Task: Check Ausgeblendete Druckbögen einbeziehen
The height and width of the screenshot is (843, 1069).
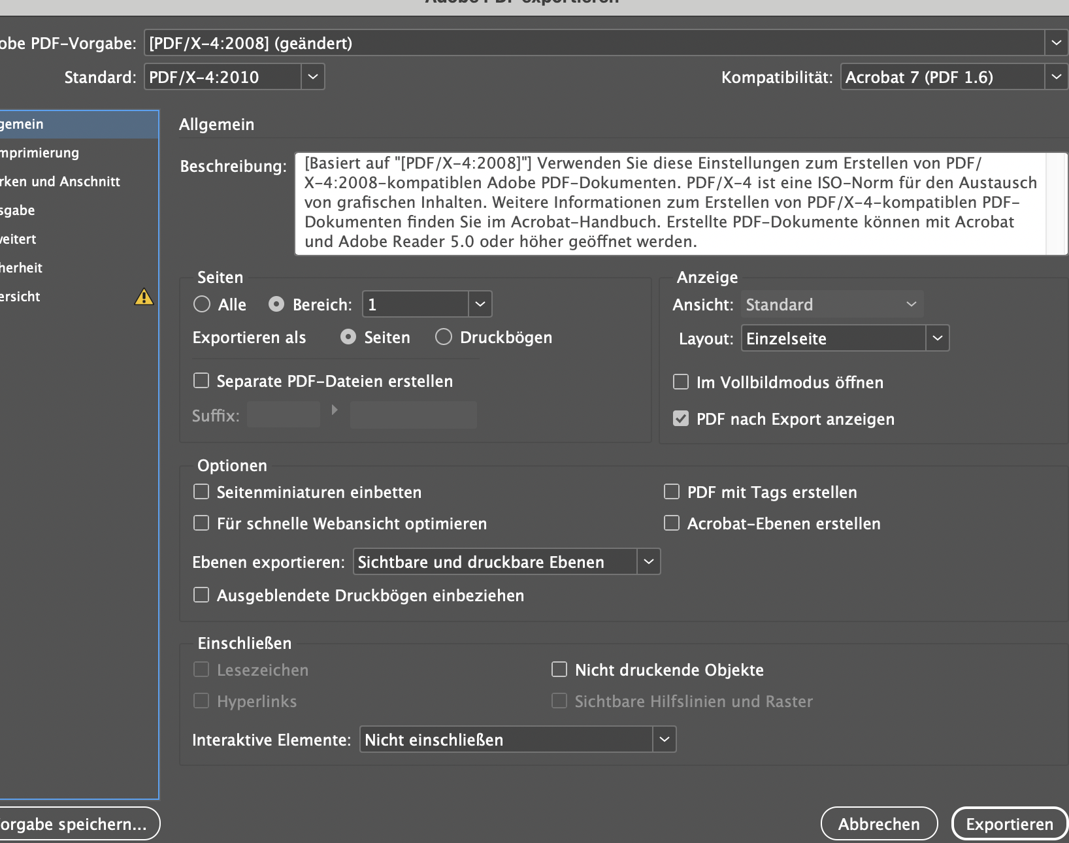Action: click(x=201, y=595)
